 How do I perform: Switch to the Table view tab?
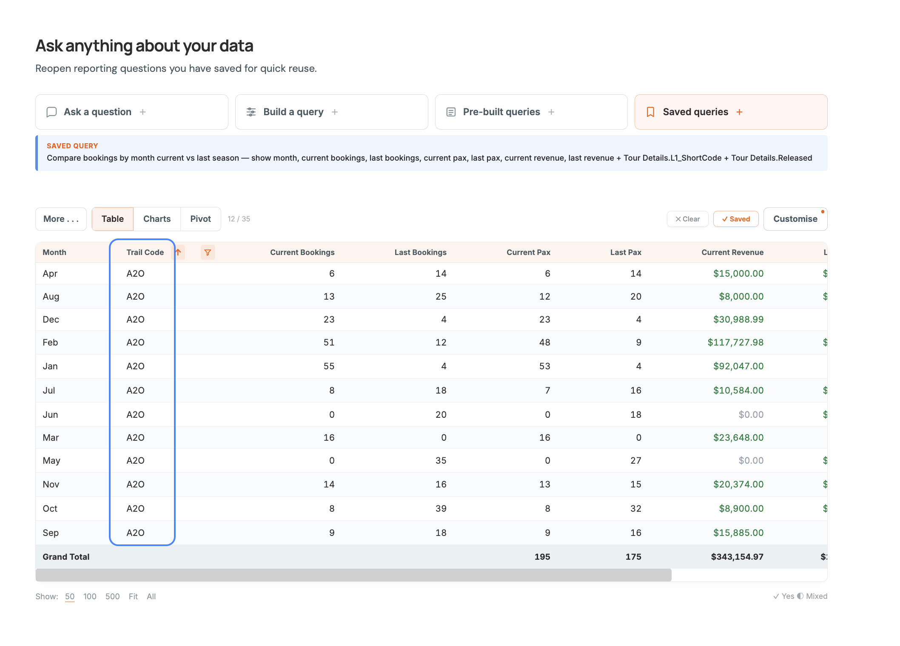click(x=113, y=219)
